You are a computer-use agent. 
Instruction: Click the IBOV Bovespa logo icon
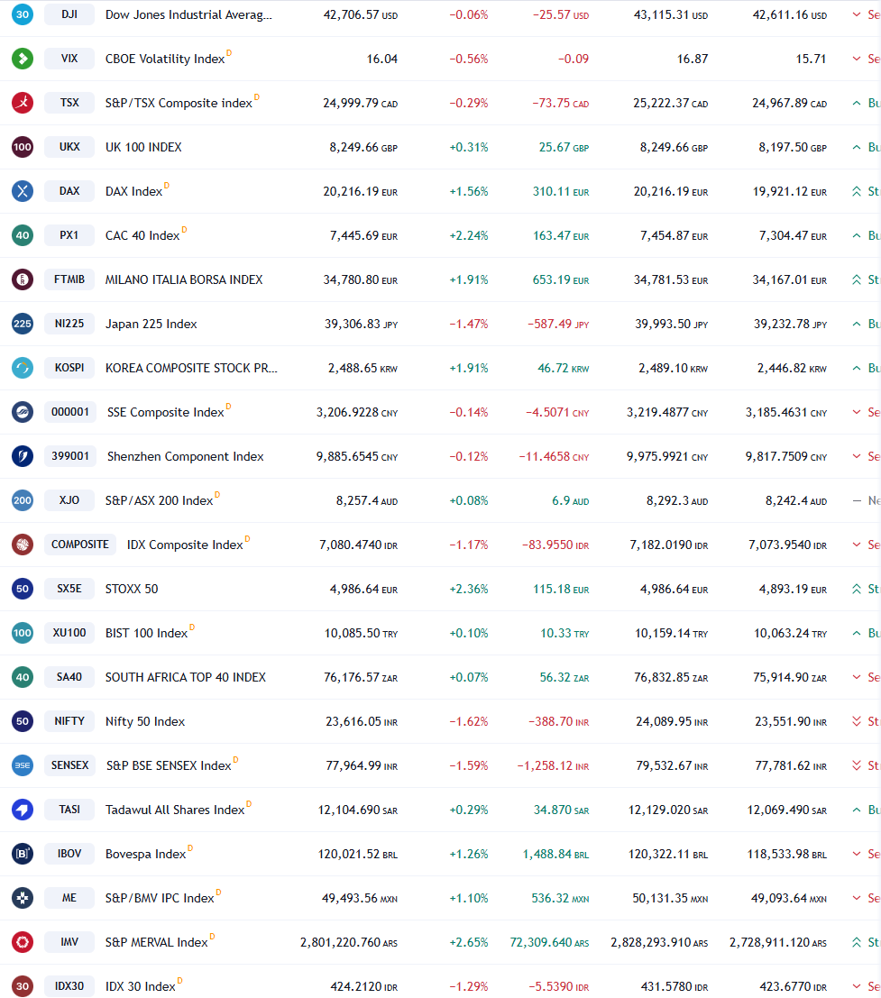[23, 854]
